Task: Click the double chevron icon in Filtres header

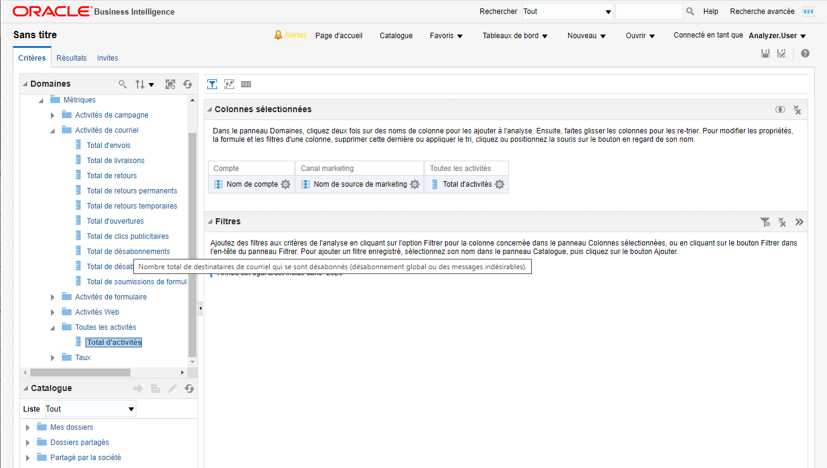Action: pyautogui.click(x=799, y=222)
